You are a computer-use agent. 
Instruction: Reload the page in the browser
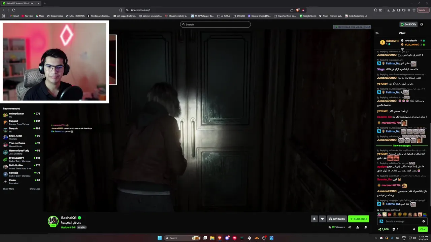click(14, 10)
